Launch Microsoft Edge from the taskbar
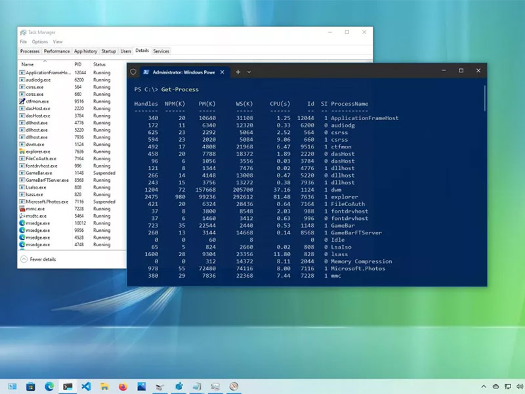 [49, 387]
